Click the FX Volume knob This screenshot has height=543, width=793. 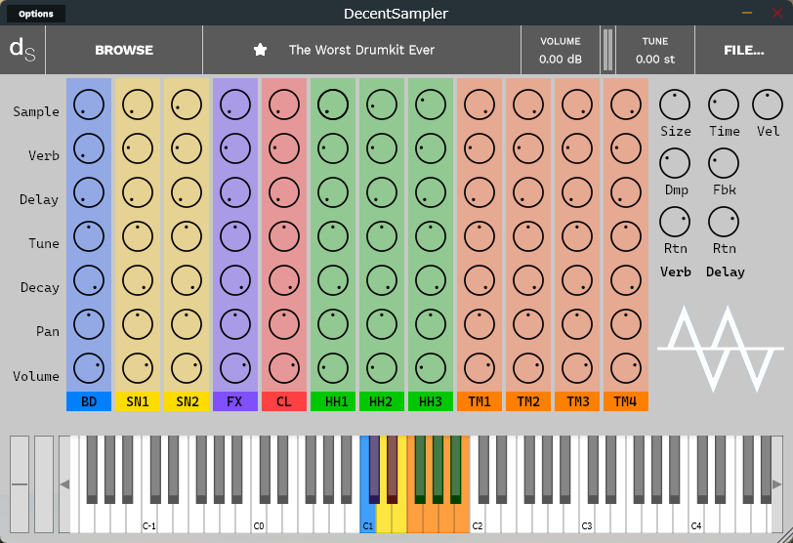click(235, 368)
